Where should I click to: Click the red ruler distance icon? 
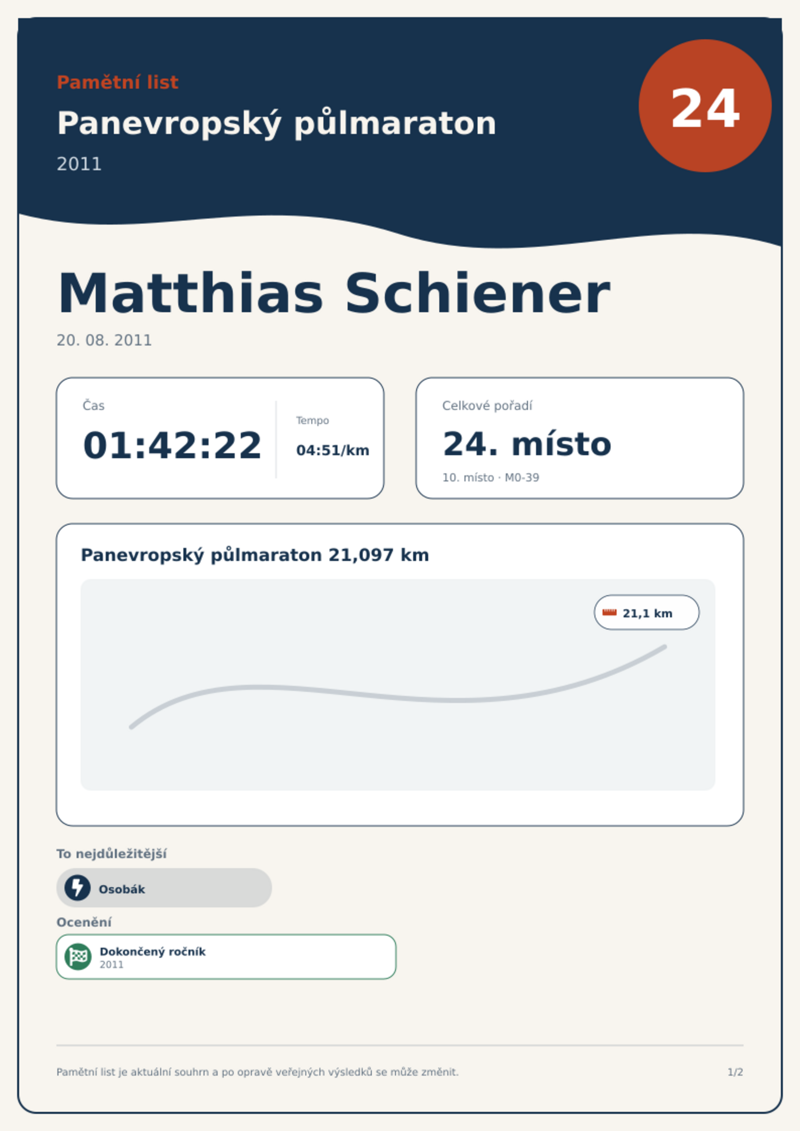[610, 612]
